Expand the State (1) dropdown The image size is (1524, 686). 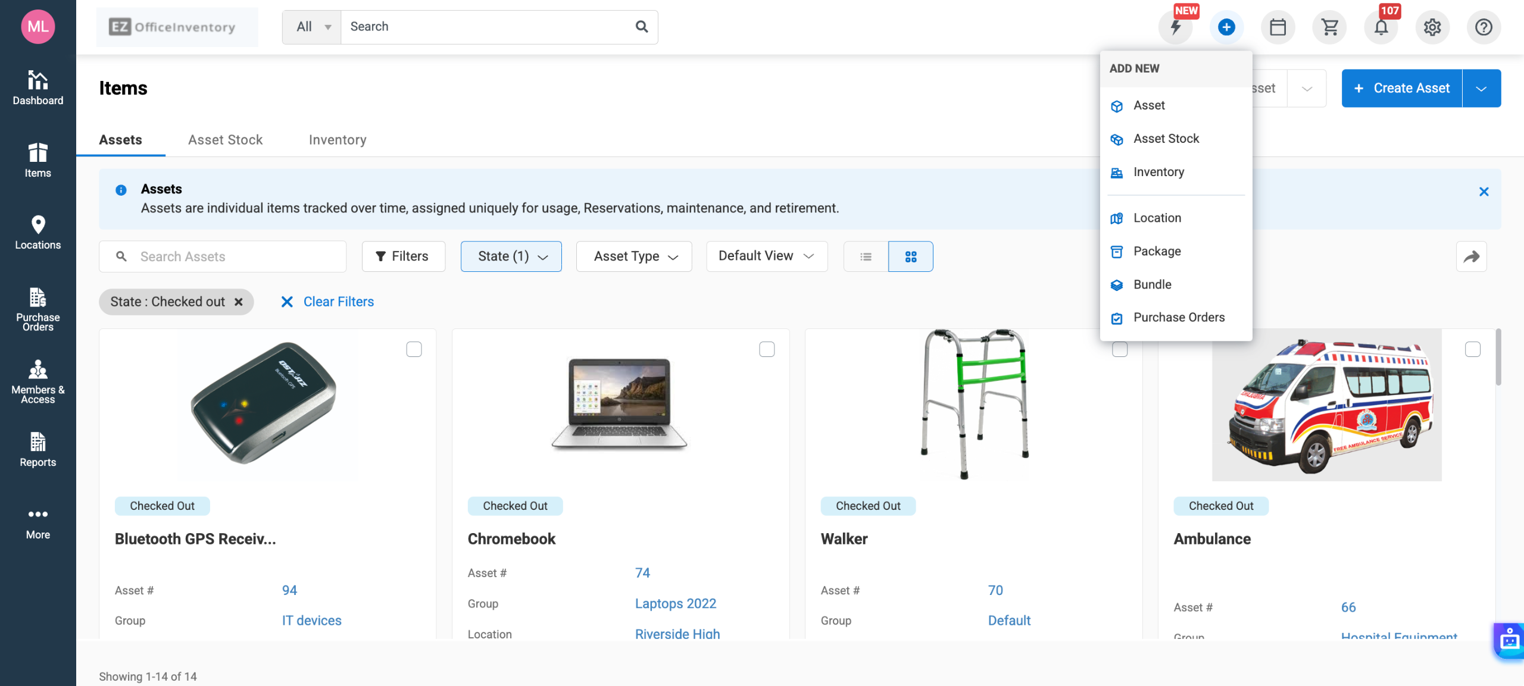coord(511,256)
